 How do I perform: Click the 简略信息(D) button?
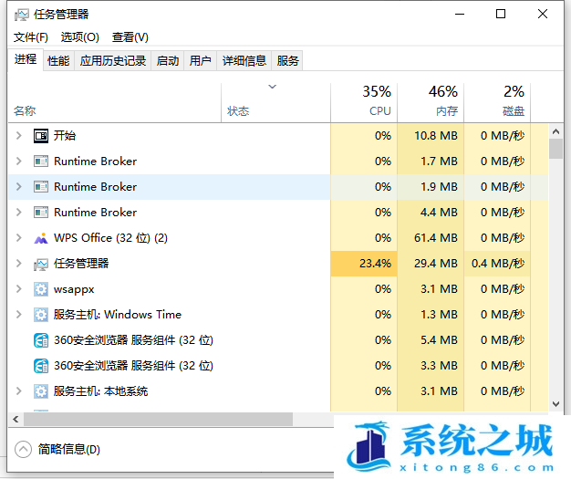click(57, 449)
